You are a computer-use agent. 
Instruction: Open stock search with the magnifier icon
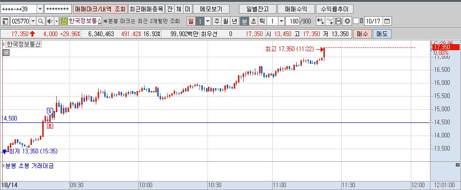pyautogui.click(x=40, y=21)
